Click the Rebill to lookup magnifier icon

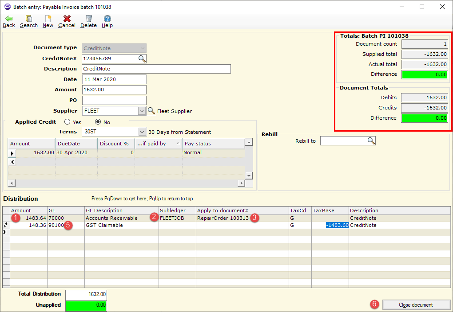click(x=371, y=141)
